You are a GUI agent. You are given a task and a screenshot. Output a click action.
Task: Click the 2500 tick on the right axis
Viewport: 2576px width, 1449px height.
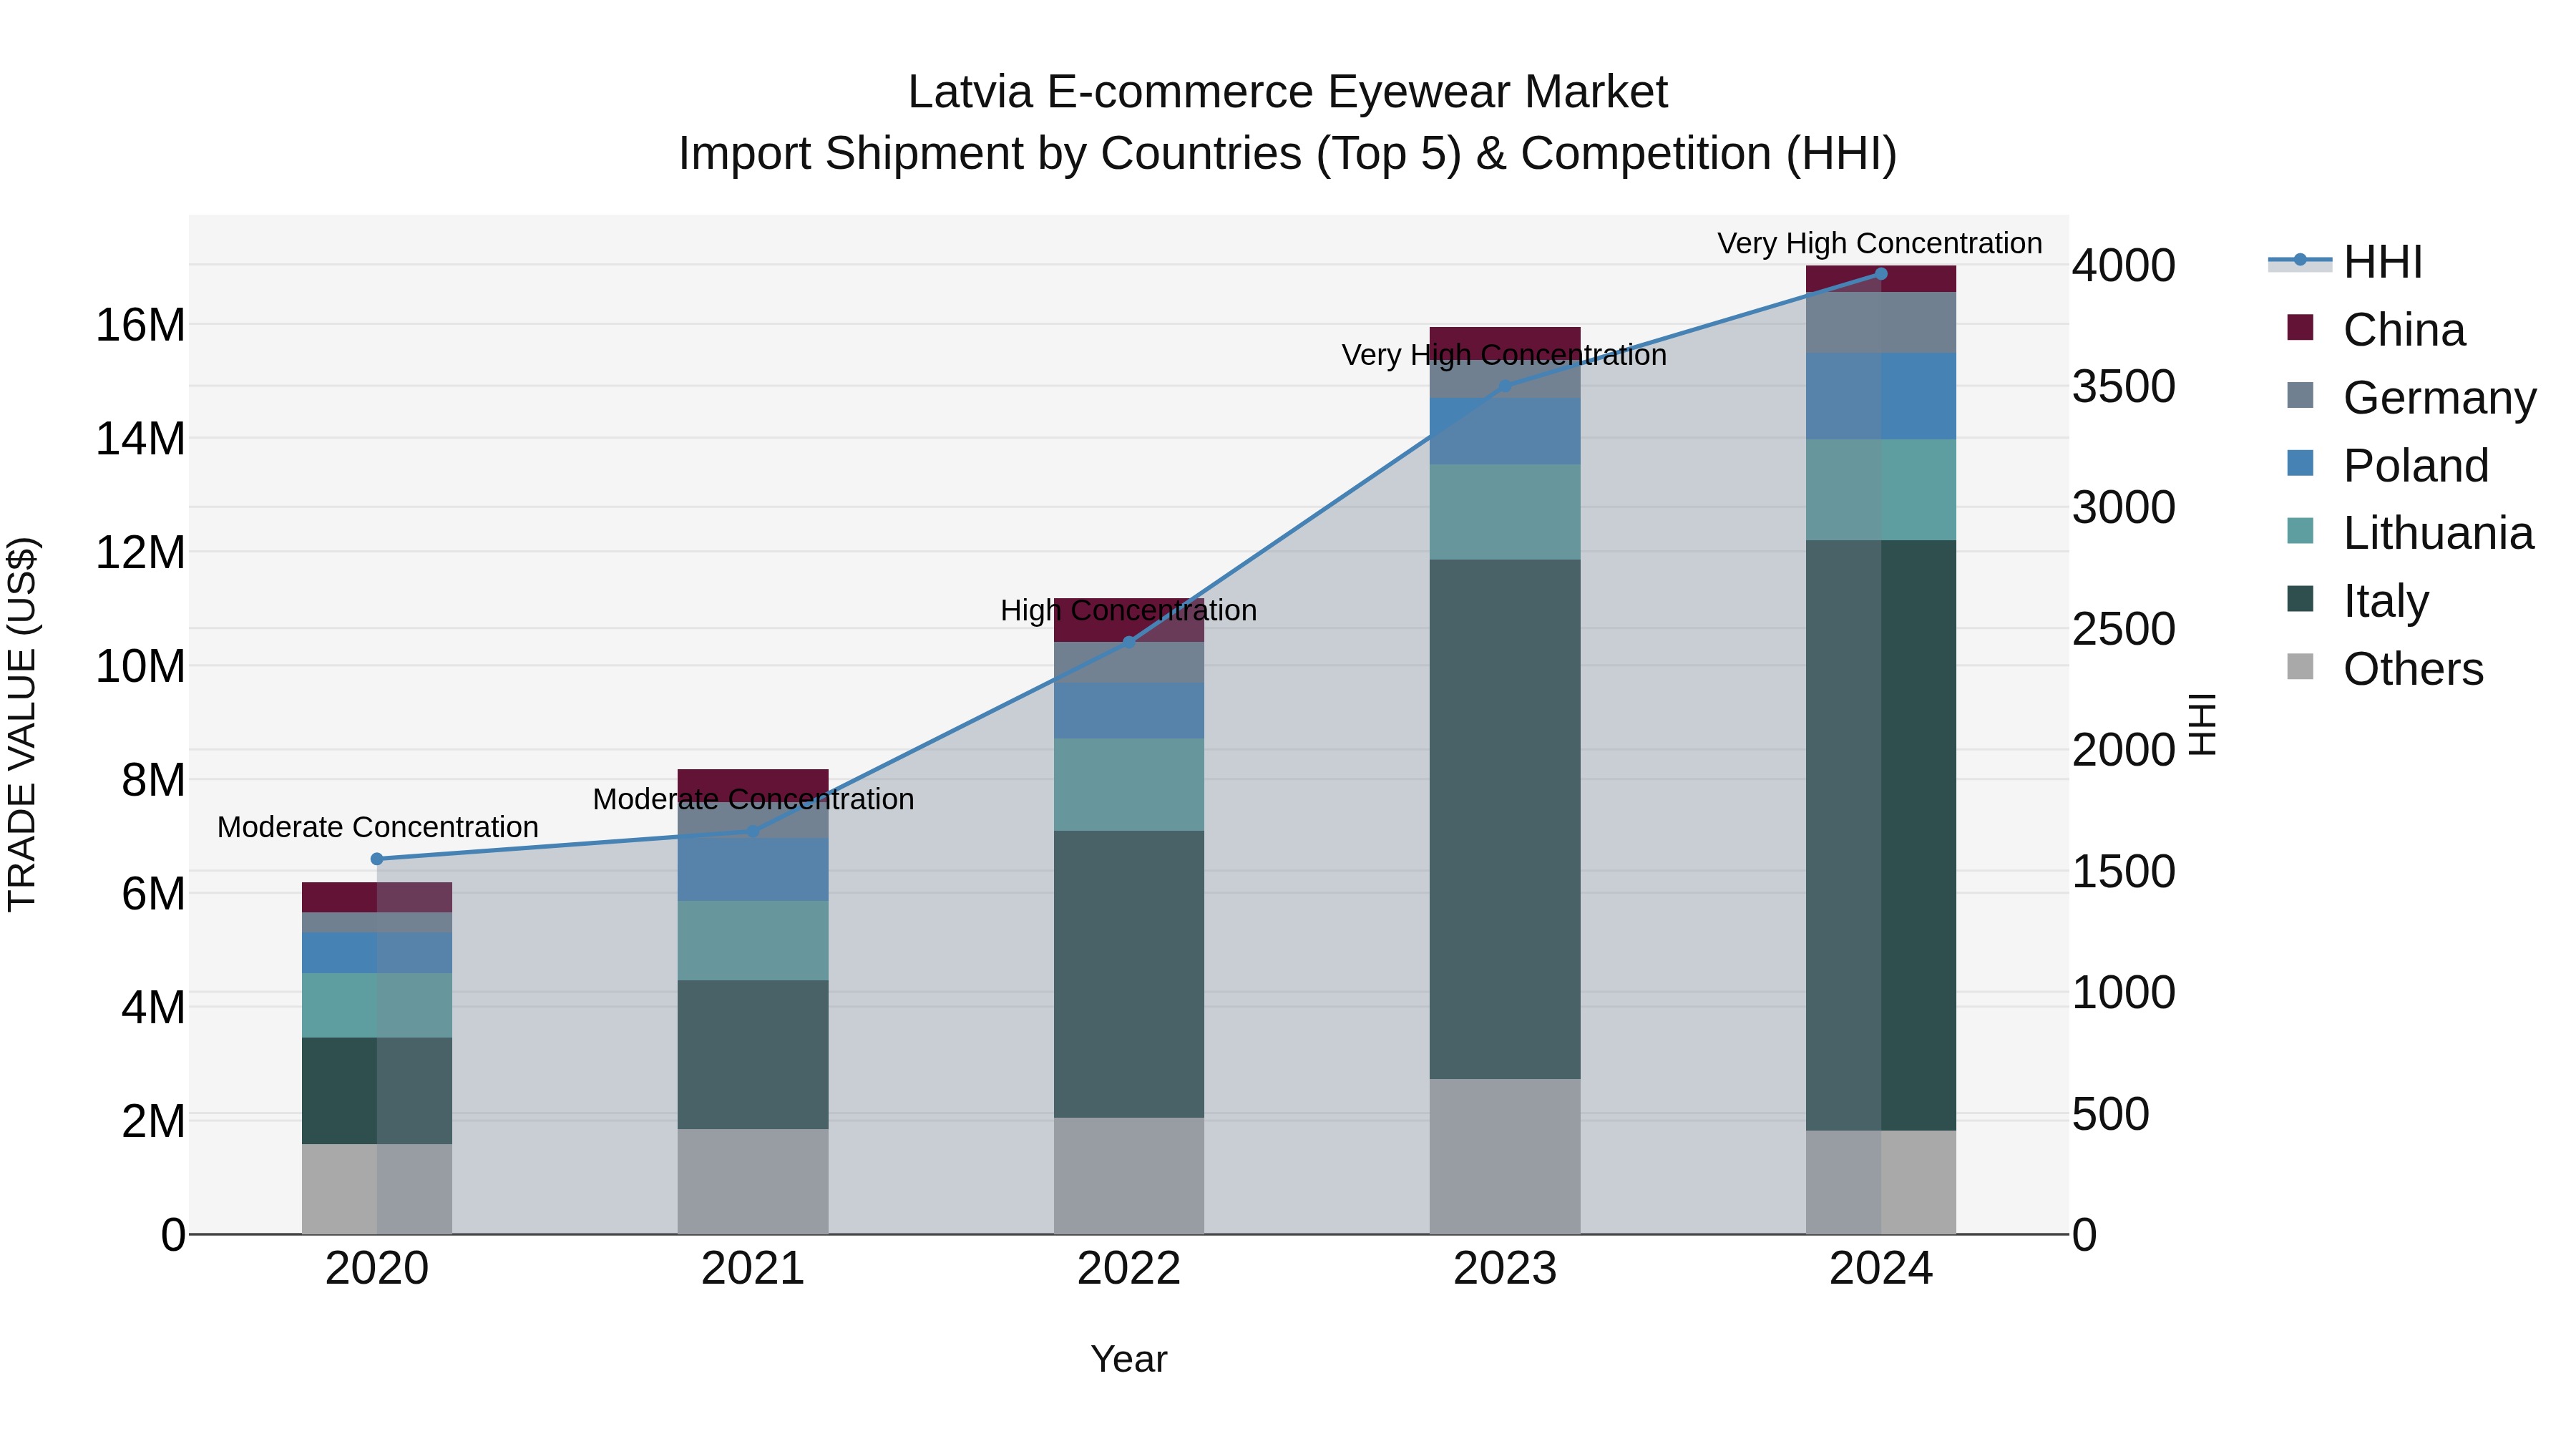pyautogui.click(x=2124, y=630)
